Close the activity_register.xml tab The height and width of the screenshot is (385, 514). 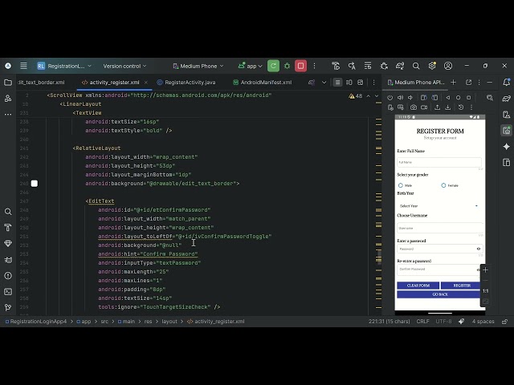[146, 82]
